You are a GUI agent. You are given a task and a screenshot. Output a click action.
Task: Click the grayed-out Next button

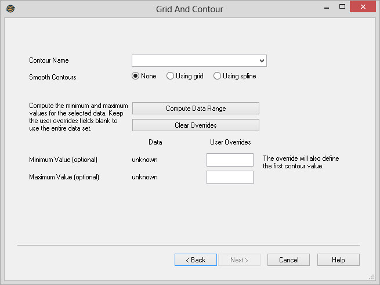pyautogui.click(x=238, y=260)
